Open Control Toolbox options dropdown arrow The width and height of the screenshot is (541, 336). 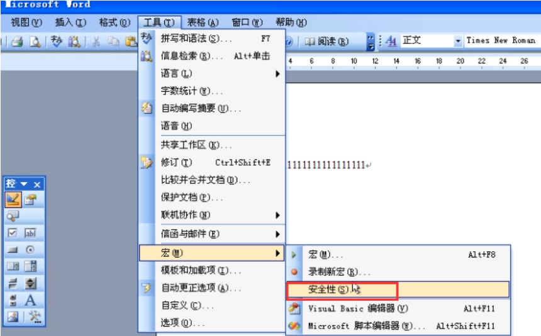pos(24,184)
